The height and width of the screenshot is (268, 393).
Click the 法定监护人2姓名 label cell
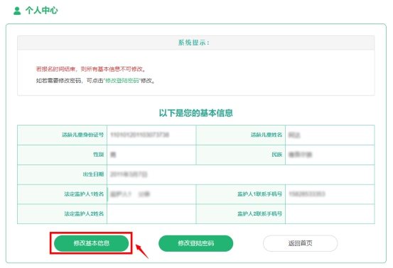[x=62, y=213]
